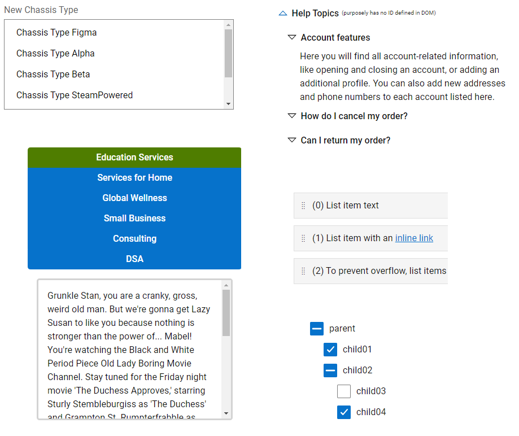This screenshot has height=436, width=519.
Task: Click drag handle of list item (2)
Action: [303, 271]
